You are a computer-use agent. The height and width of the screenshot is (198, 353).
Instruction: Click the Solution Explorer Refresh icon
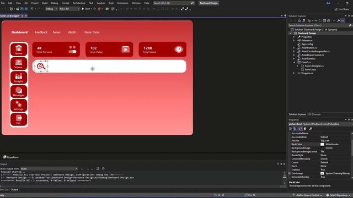(320, 21)
